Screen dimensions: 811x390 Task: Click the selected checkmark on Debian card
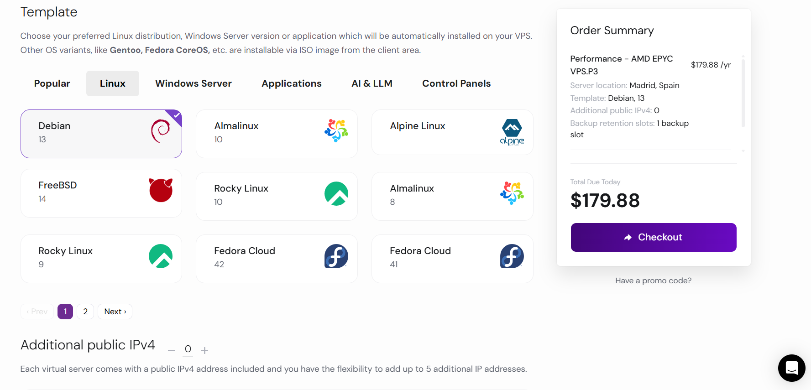click(176, 115)
